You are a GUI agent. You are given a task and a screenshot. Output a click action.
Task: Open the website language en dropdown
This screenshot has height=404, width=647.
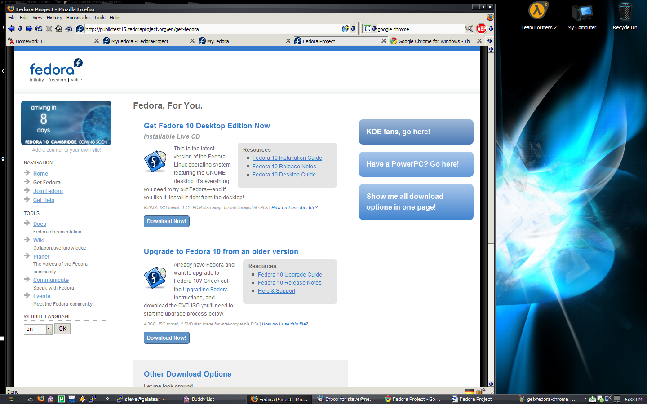38,329
